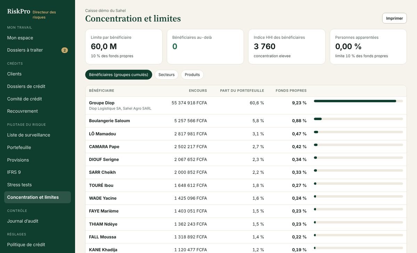This screenshot has width=417, height=253.
Task: Click the RiskPro logo
Action: (19, 11)
